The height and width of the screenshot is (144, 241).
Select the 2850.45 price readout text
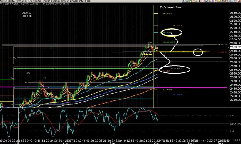(x=27, y=13)
